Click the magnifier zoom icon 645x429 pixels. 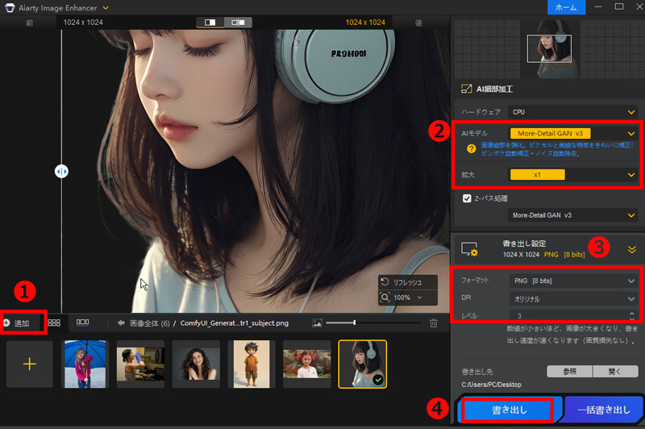(x=385, y=298)
